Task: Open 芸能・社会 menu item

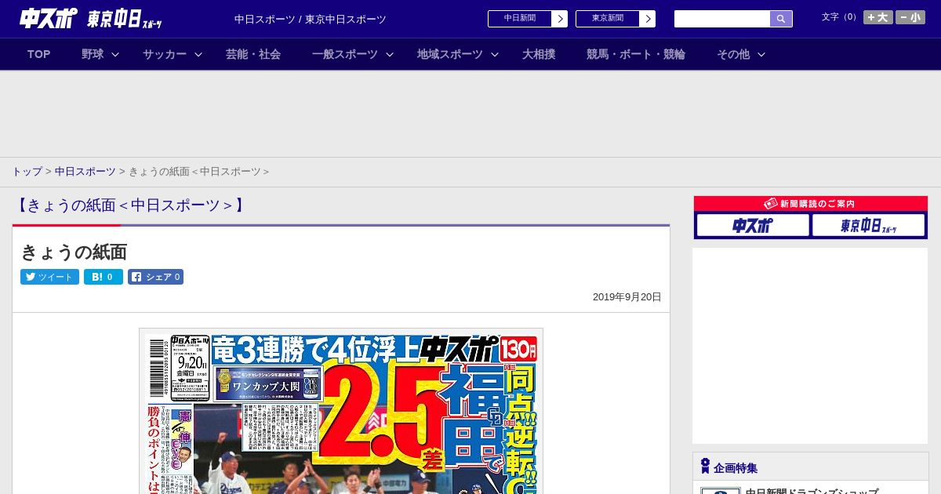Action: click(x=253, y=54)
